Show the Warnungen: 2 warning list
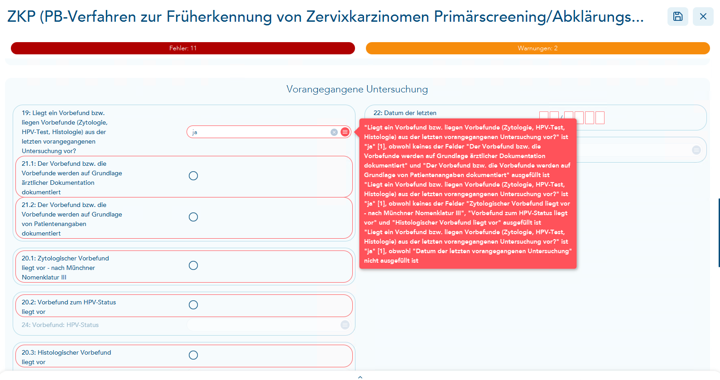720x380 pixels. (538, 48)
